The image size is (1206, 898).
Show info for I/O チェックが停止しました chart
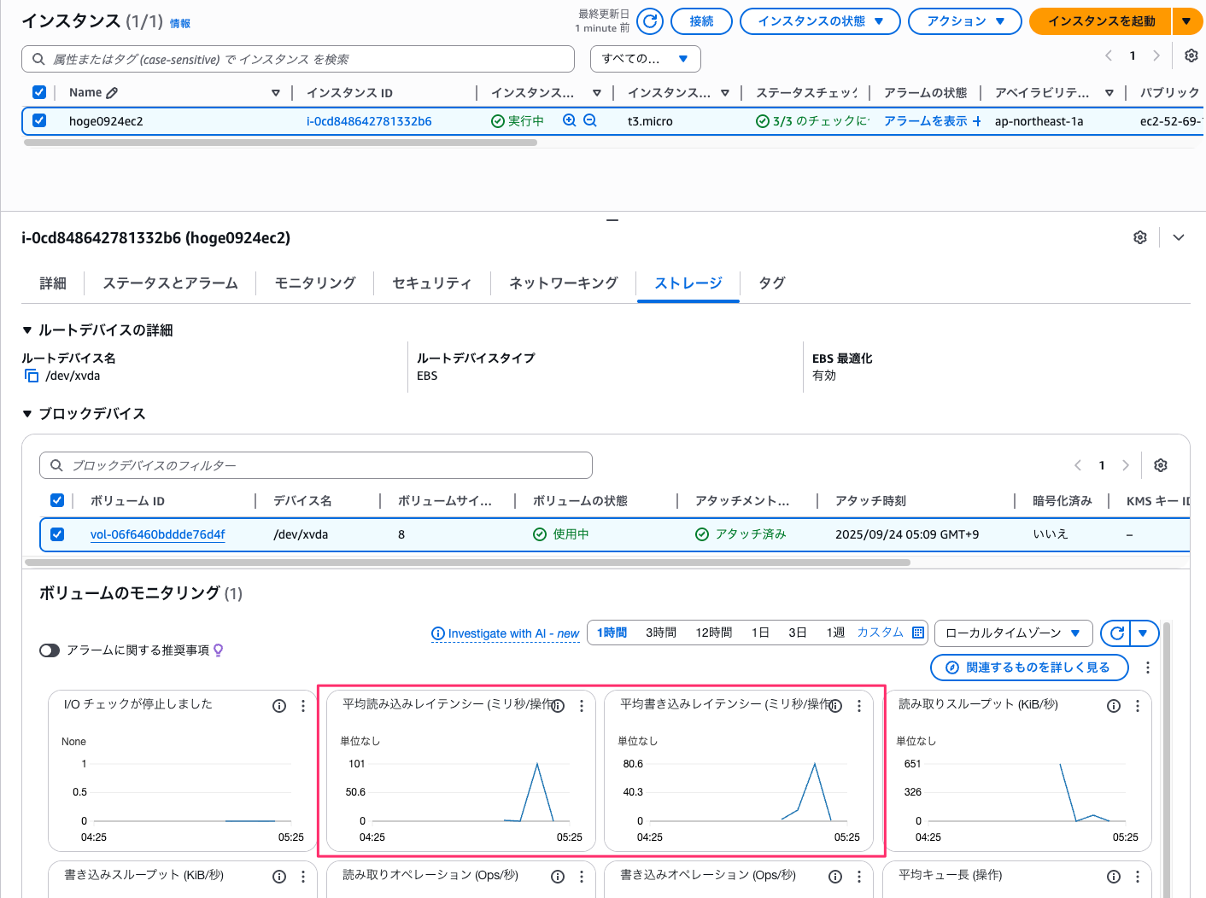(x=279, y=706)
